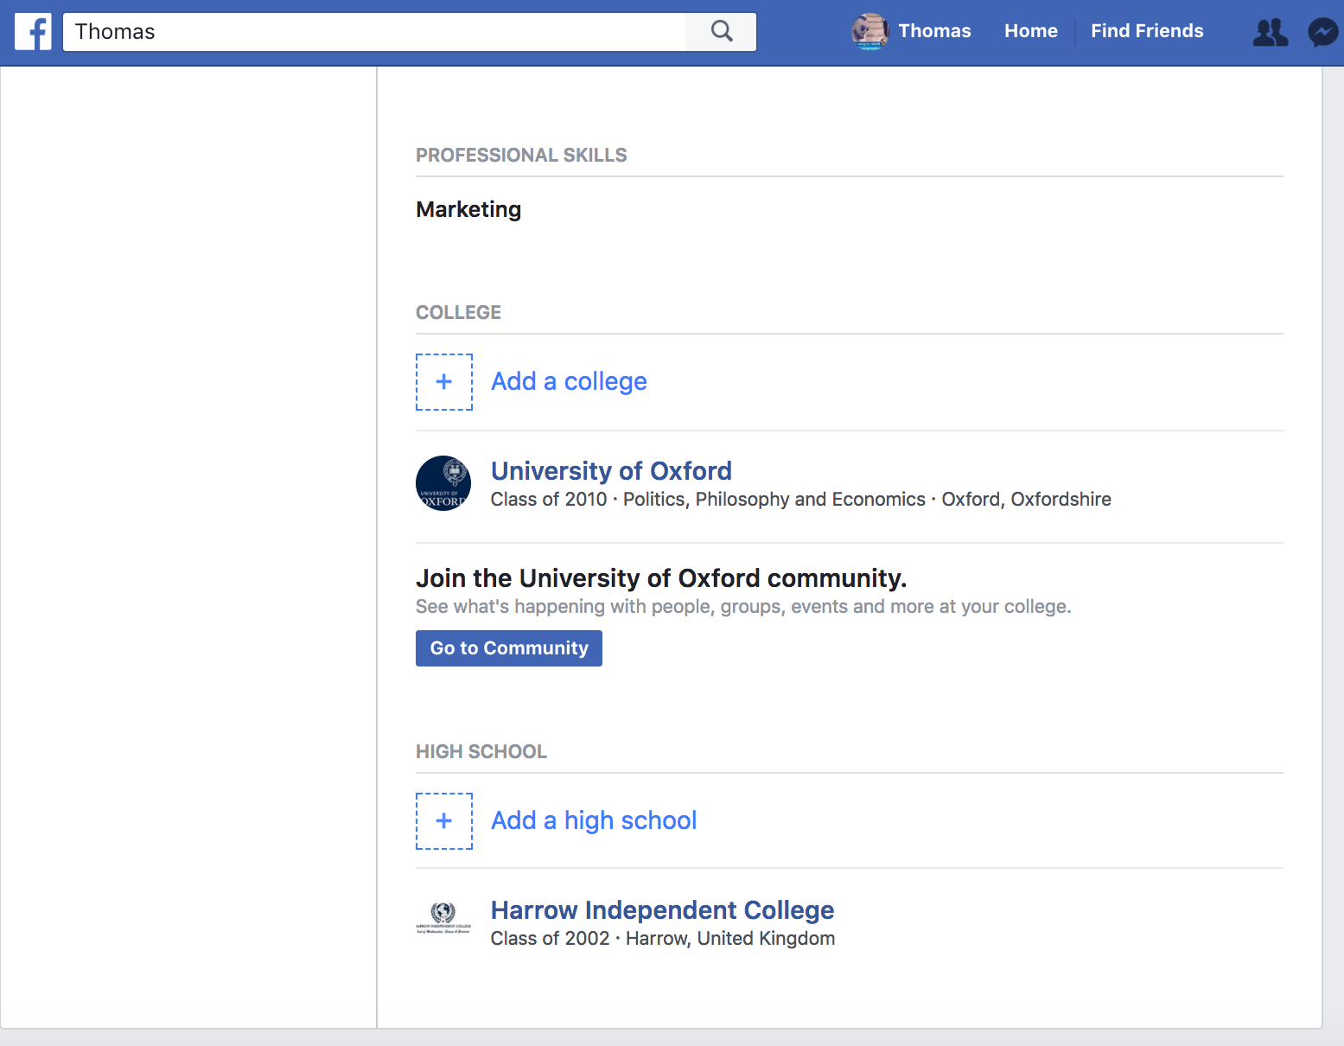Click the COLLEGE section heading
The image size is (1344, 1046).
coord(458,313)
